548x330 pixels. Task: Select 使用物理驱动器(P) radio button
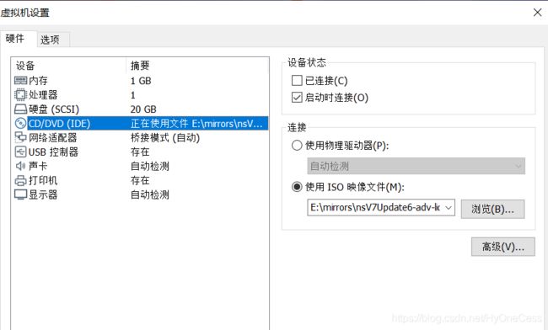tap(297, 145)
